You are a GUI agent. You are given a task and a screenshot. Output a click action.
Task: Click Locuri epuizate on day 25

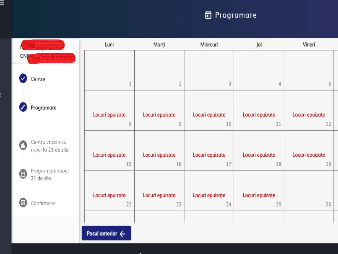point(259,195)
